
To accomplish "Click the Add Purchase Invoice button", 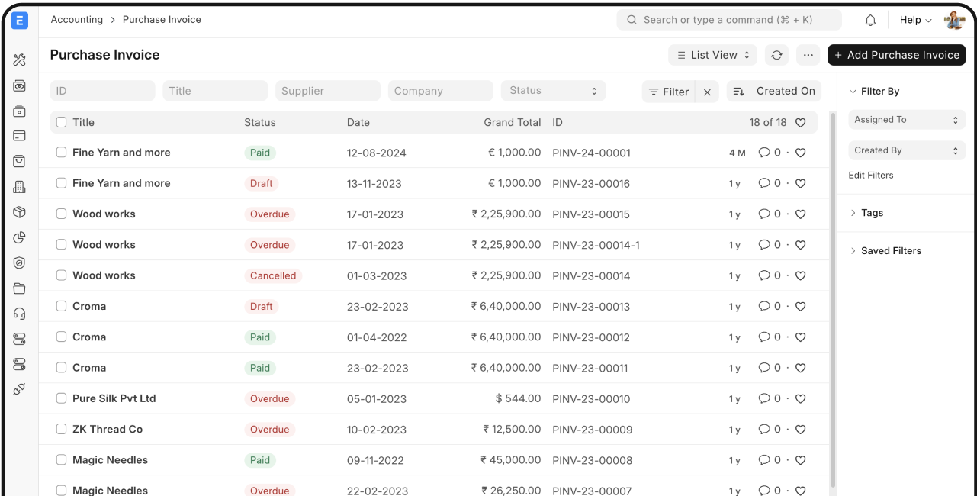I will (x=896, y=55).
